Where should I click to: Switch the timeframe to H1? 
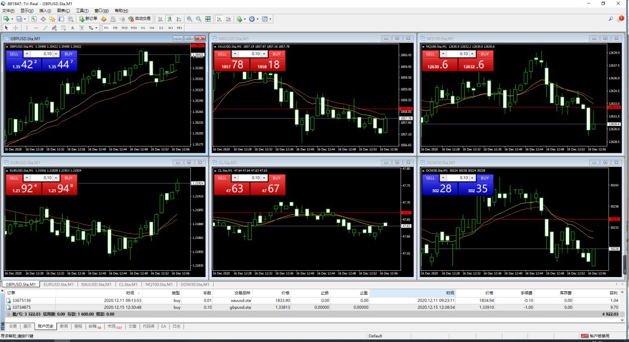tap(143, 28)
